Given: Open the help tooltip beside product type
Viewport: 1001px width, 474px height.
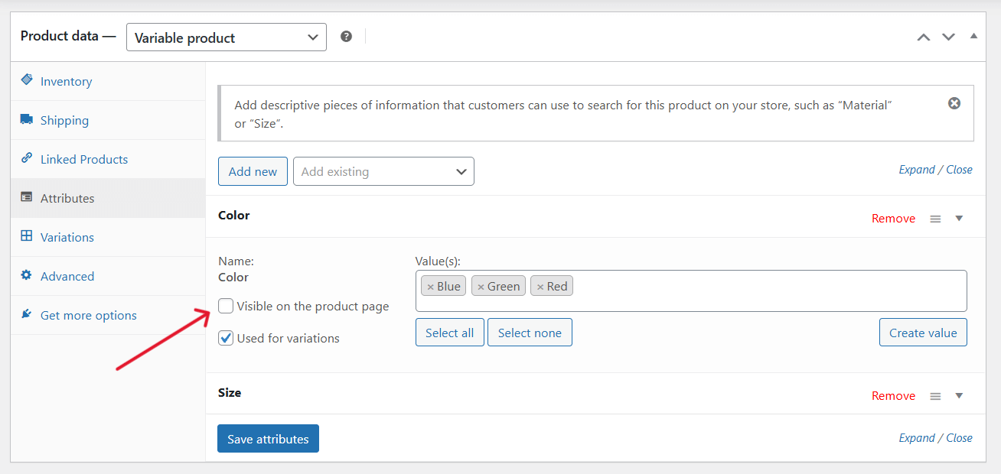Looking at the screenshot, I should click(x=346, y=35).
